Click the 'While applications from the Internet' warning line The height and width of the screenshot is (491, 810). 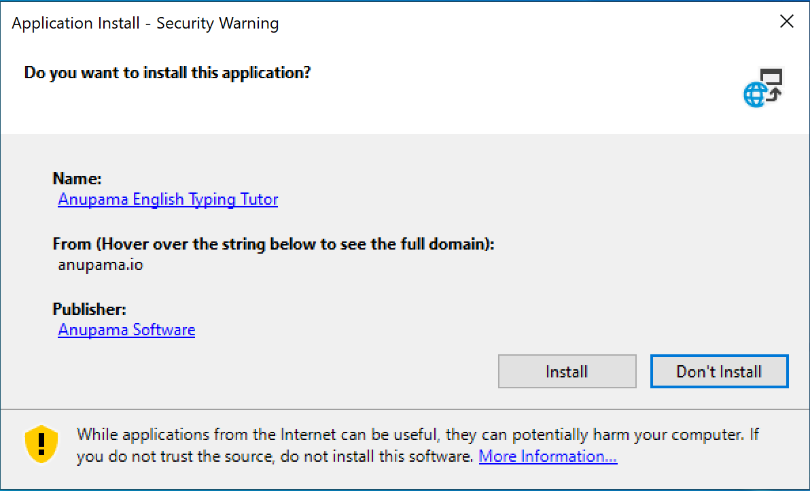pyautogui.click(x=418, y=435)
